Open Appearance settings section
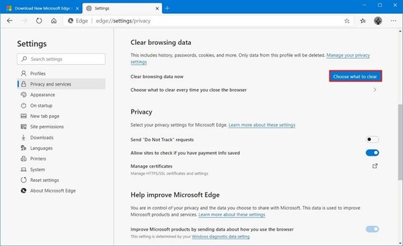The image size is (403, 246). click(x=62, y=95)
